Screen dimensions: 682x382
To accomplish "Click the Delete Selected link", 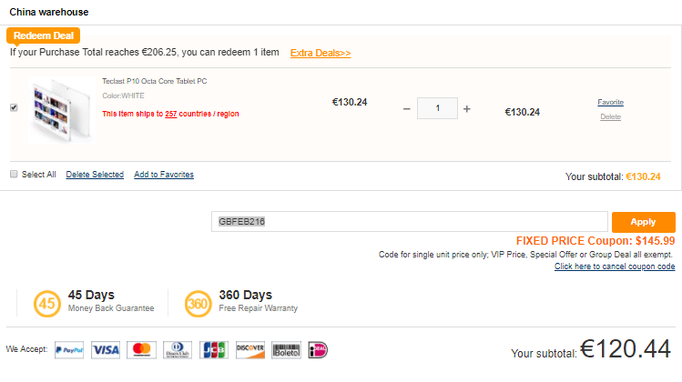I will pos(95,175).
